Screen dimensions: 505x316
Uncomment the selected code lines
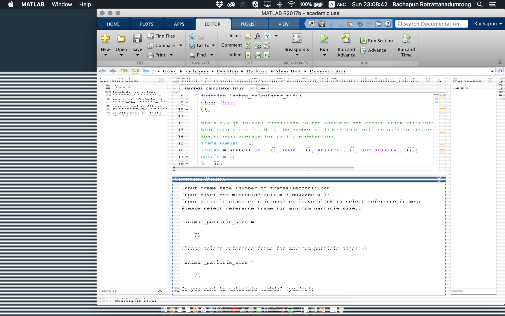[x=257, y=45]
